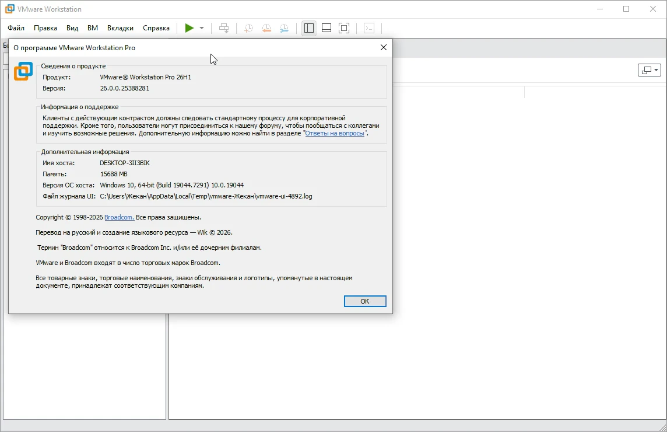This screenshot has height=432, width=667.
Task: Open the Правка menu
Action: 45,28
